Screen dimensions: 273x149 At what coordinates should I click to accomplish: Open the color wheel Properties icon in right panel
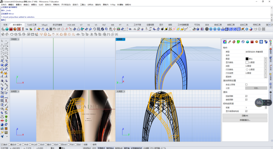pyautogui.click(x=225, y=42)
